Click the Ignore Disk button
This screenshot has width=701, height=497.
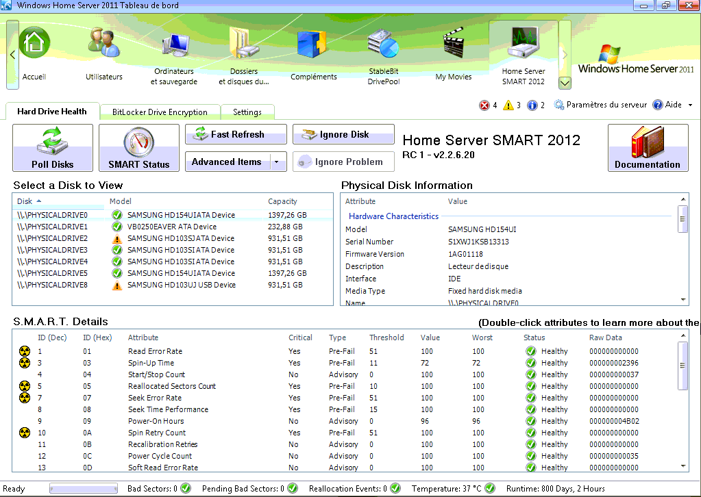coord(343,134)
